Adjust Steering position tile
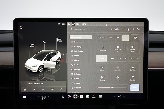Image resolution: width=164 pixels, height=109 pixels. (102, 78)
